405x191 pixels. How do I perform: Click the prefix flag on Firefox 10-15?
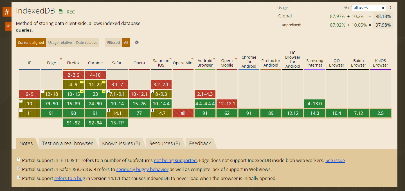pos(82,92)
